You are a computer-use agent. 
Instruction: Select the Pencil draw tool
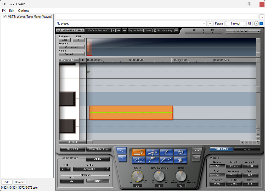pyautogui.click(x=166, y=152)
